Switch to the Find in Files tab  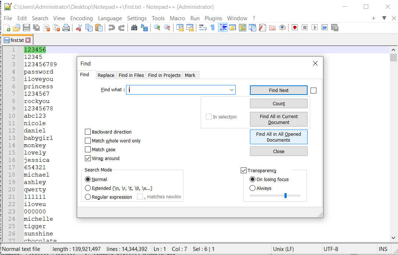(131, 75)
